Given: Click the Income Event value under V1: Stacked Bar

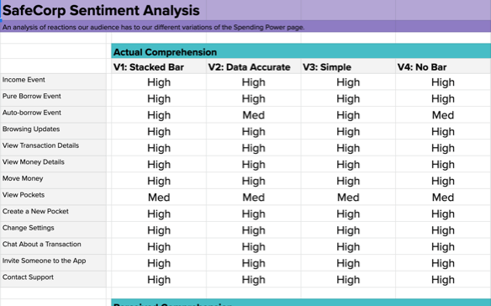Looking at the screenshot, I should point(159,82).
